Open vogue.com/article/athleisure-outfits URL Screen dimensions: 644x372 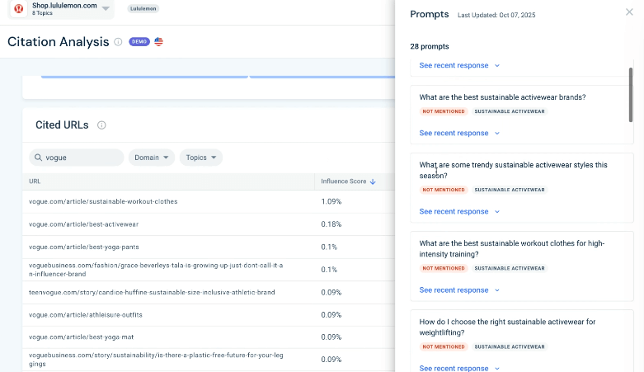(x=86, y=315)
